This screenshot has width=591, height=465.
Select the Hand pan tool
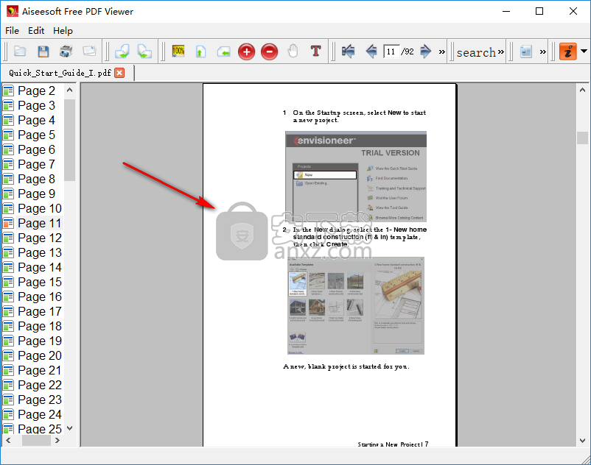click(293, 52)
